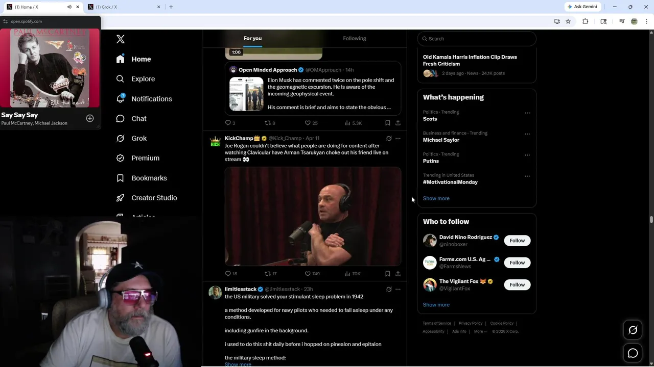This screenshot has height=367, width=654.
Task: Open Home in the X sidebar
Action: (133, 59)
